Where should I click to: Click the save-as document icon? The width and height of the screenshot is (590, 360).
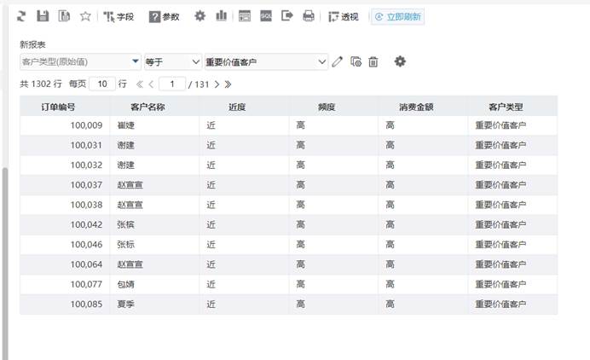click(x=64, y=16)
